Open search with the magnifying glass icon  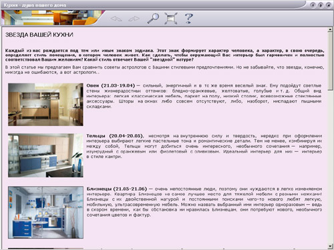pos(153,18)
